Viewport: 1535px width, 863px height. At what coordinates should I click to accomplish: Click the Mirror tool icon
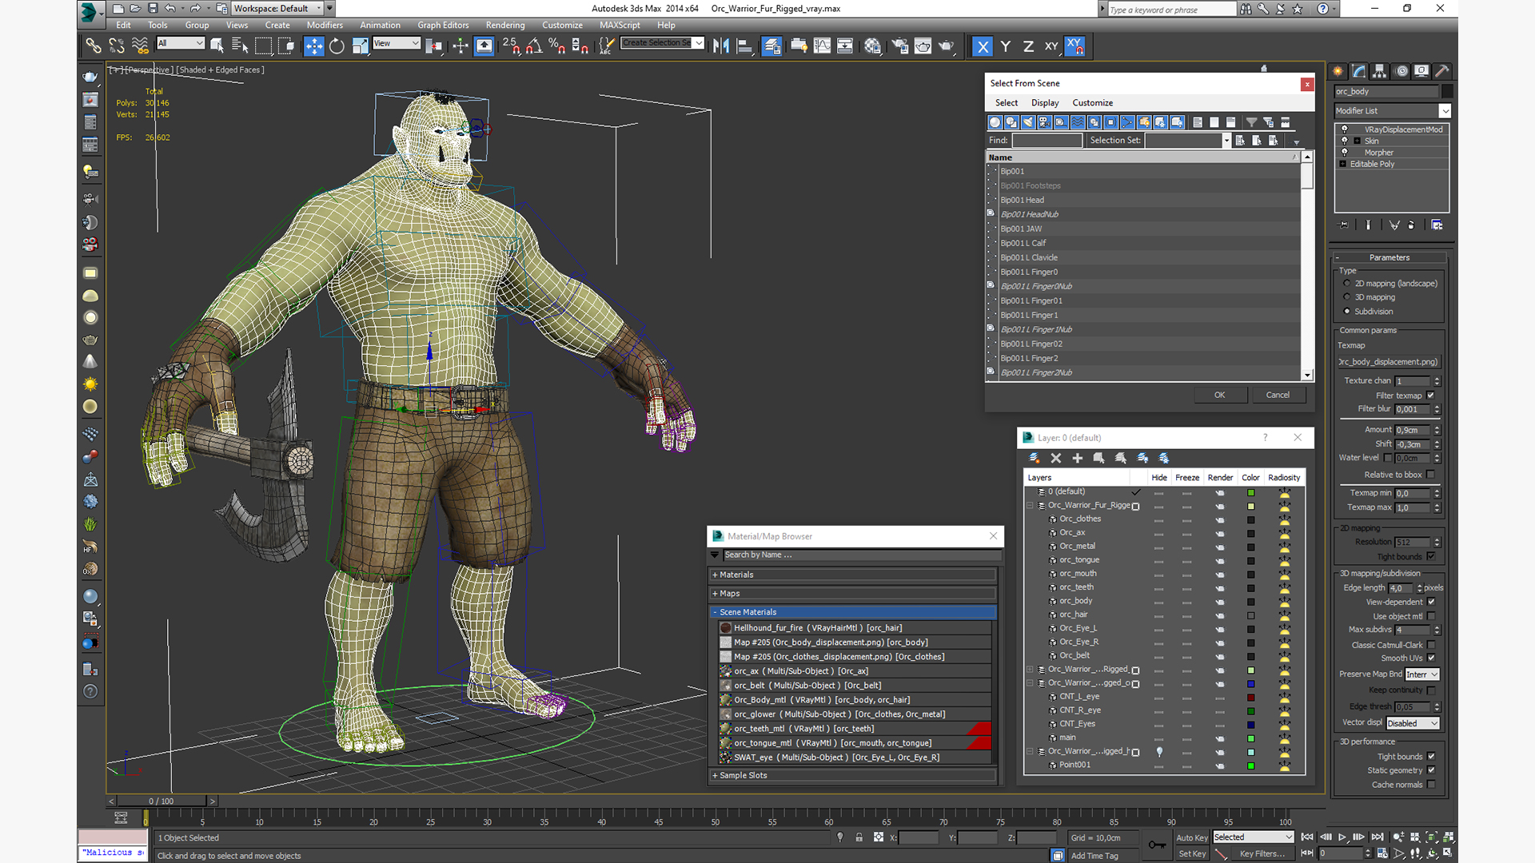click(x=720, y=46)
